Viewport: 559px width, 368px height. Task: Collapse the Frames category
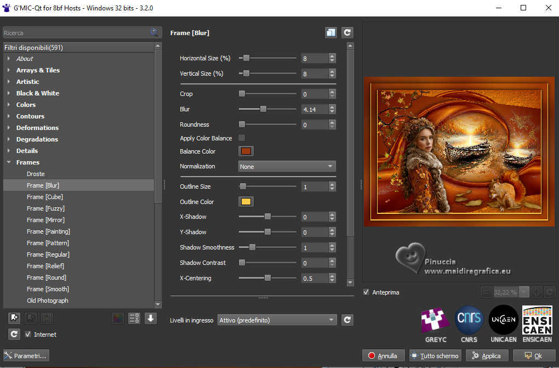pos(9,162)
